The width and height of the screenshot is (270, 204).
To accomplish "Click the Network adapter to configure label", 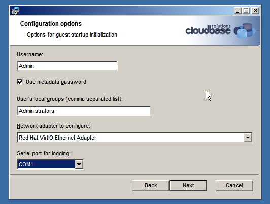I will tap(53, 126).
